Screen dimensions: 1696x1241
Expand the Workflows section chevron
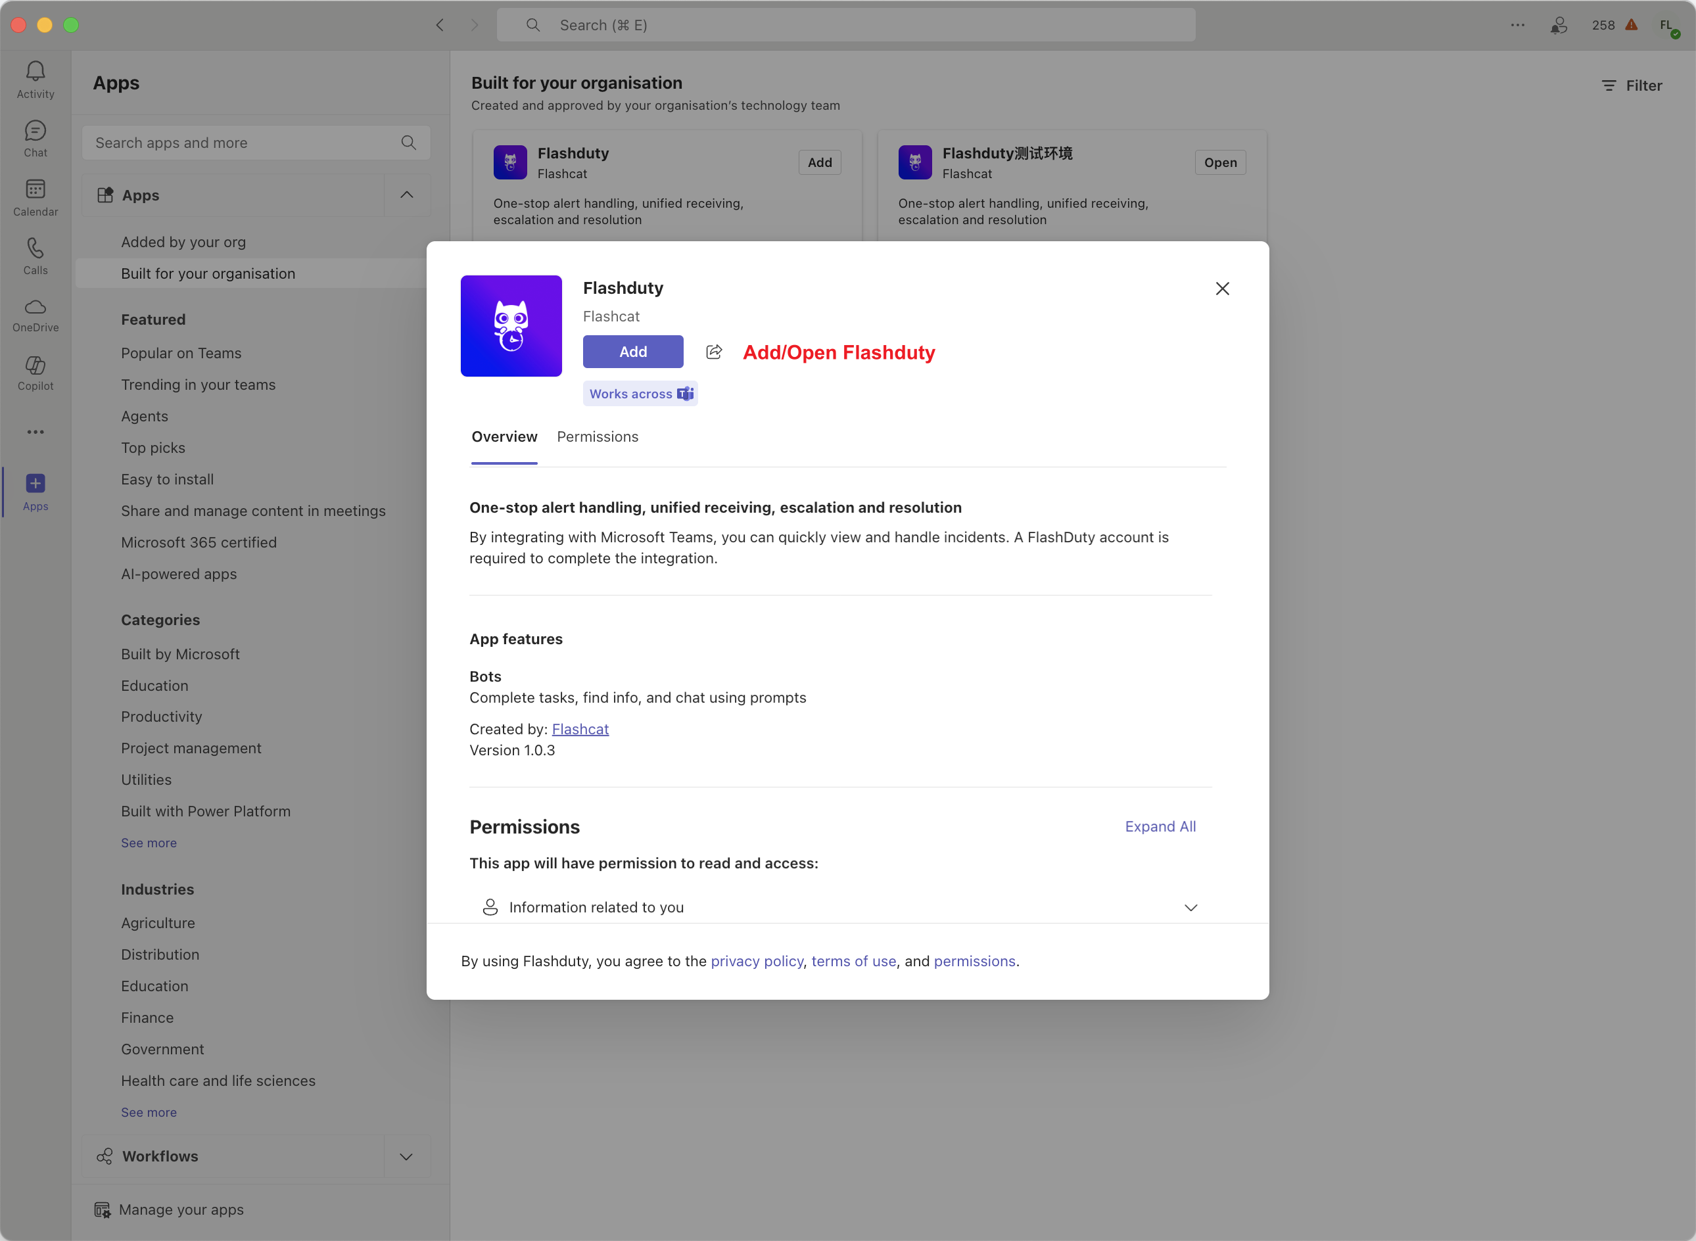pyautogui.click(x=406, y=1156)
